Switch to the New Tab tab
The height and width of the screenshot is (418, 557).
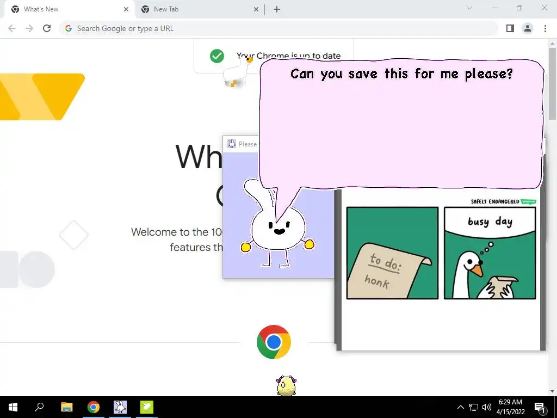(x=199, y=9)
